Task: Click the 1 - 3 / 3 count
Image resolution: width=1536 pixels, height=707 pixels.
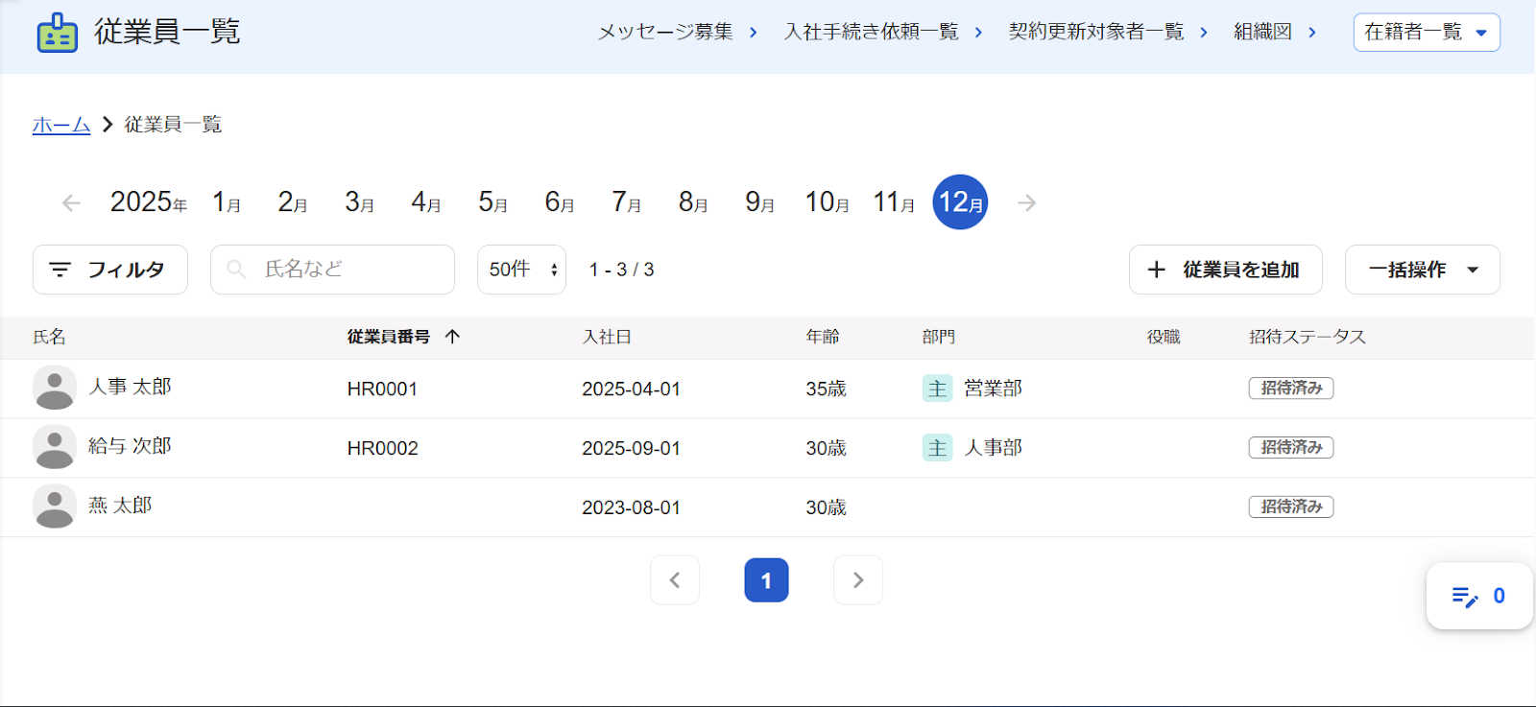Action: tap(621, 270)
